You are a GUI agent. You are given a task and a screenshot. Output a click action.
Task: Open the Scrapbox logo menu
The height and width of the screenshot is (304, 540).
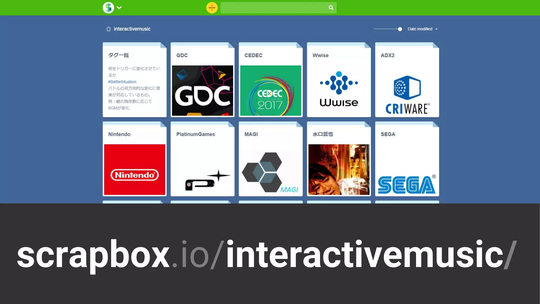pyautogui.click(x=108, y=8)
